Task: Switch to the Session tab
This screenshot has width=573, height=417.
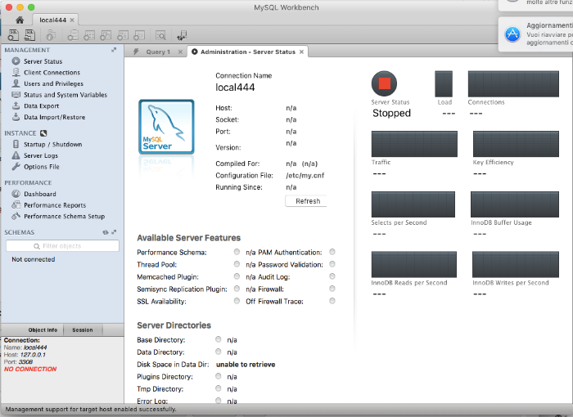Action: (x=83, y=330)
